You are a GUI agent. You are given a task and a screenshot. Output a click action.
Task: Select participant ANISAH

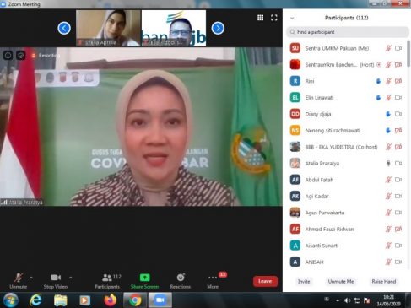[x=346, y=262]
